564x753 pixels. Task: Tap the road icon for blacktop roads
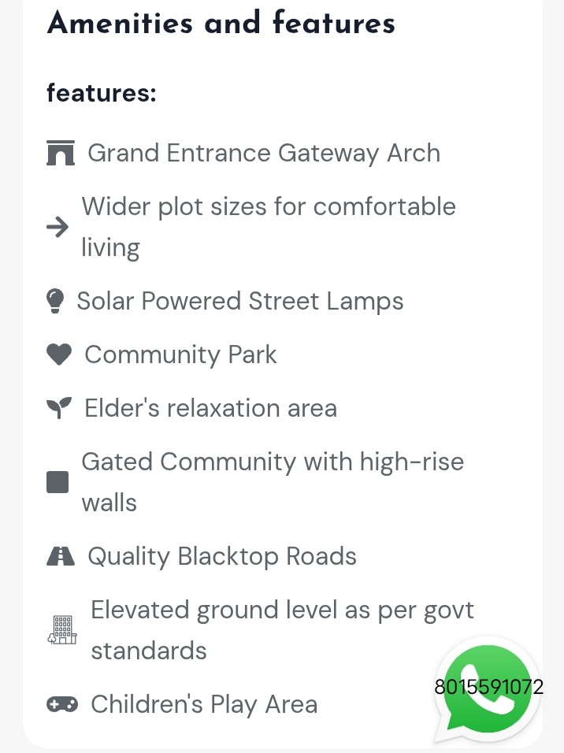(61, 556)
